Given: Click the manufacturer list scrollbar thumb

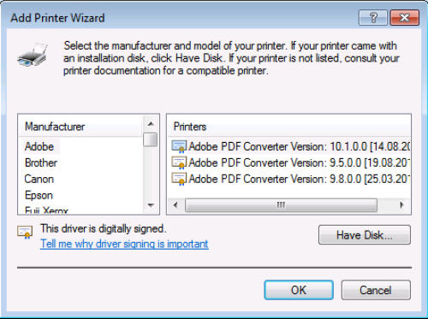Looking at the screenshot, I should 151,139.
